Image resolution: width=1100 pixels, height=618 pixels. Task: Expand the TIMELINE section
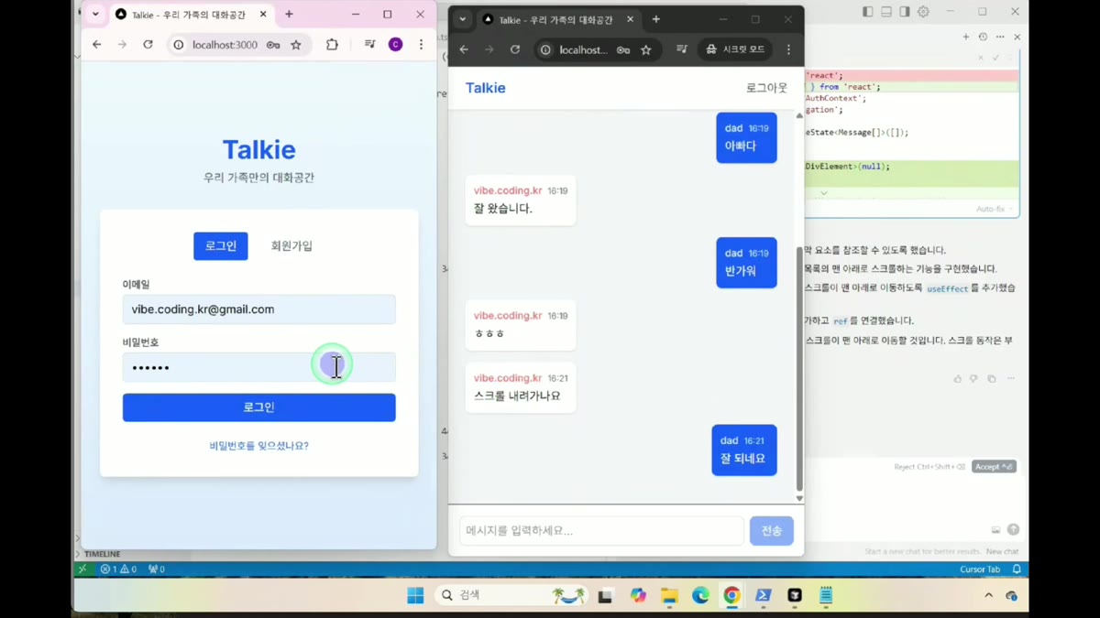pyautogui.click(x=101, y=554)
